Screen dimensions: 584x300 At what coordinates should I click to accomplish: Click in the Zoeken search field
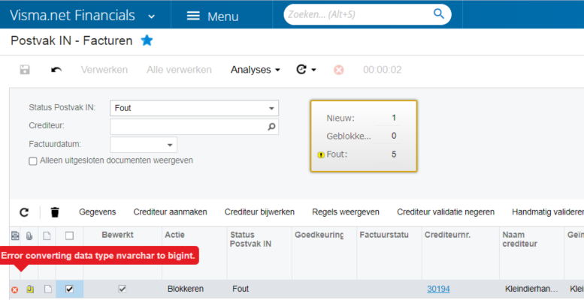[358, 14]
